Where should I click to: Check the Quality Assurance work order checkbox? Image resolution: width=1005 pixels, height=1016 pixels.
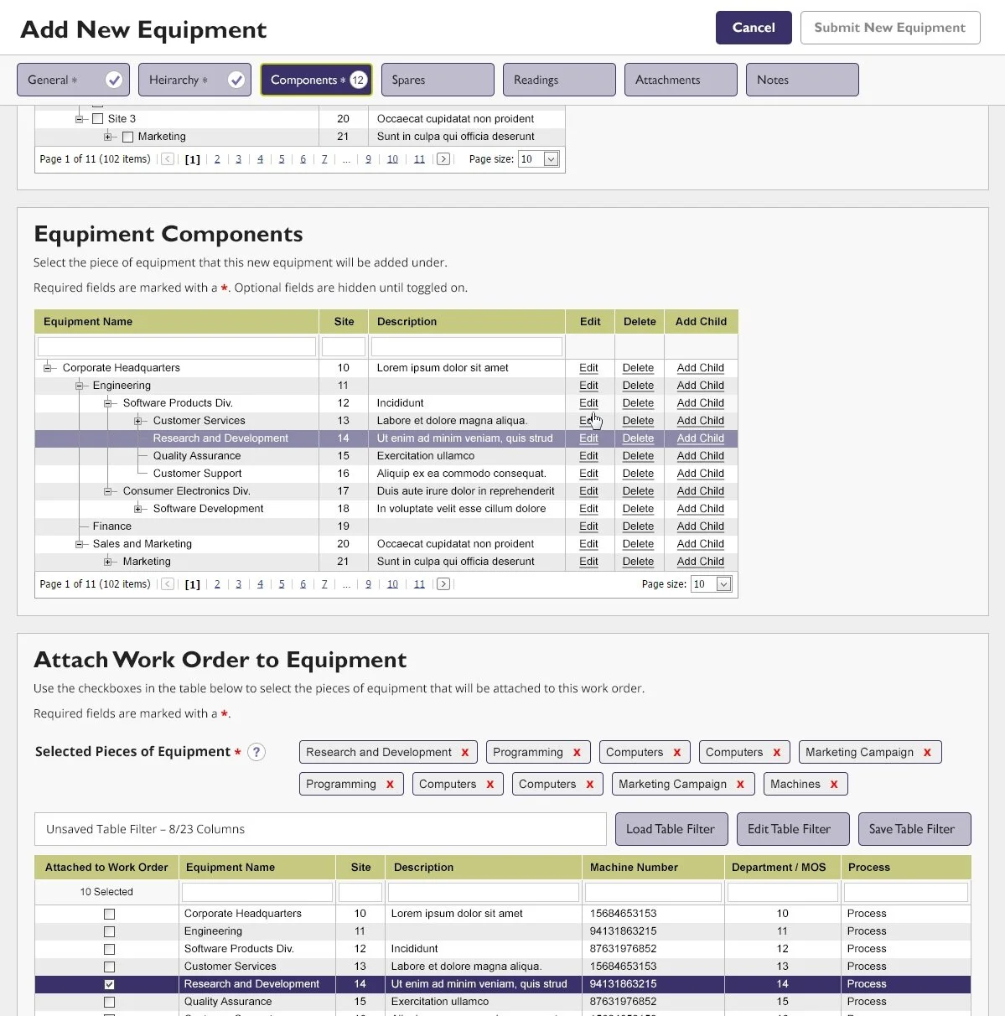point(109,1003)
